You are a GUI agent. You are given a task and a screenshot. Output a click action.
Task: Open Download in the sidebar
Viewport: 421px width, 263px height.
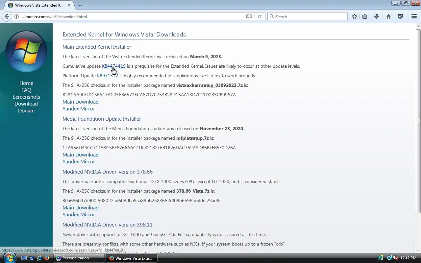[26, 104]
